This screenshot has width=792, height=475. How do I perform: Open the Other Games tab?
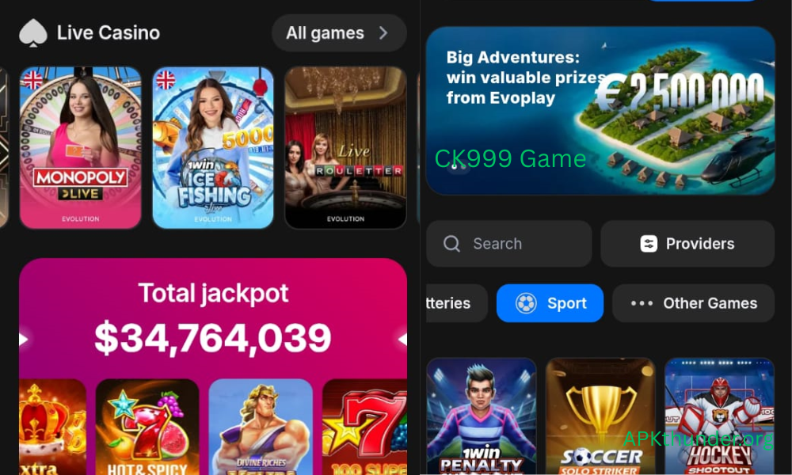(694, 303)
